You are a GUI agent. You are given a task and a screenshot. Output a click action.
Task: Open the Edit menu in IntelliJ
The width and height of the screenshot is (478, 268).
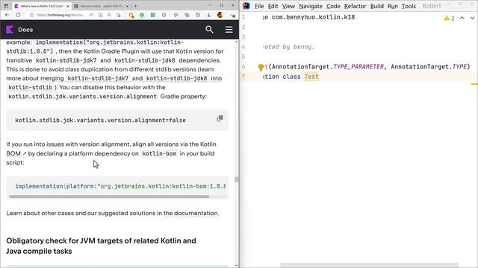tap(273, 6)
